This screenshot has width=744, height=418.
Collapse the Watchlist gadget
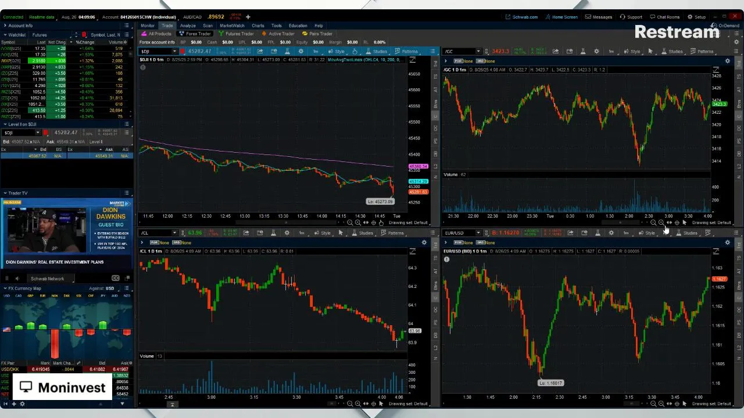pos(5,35)
